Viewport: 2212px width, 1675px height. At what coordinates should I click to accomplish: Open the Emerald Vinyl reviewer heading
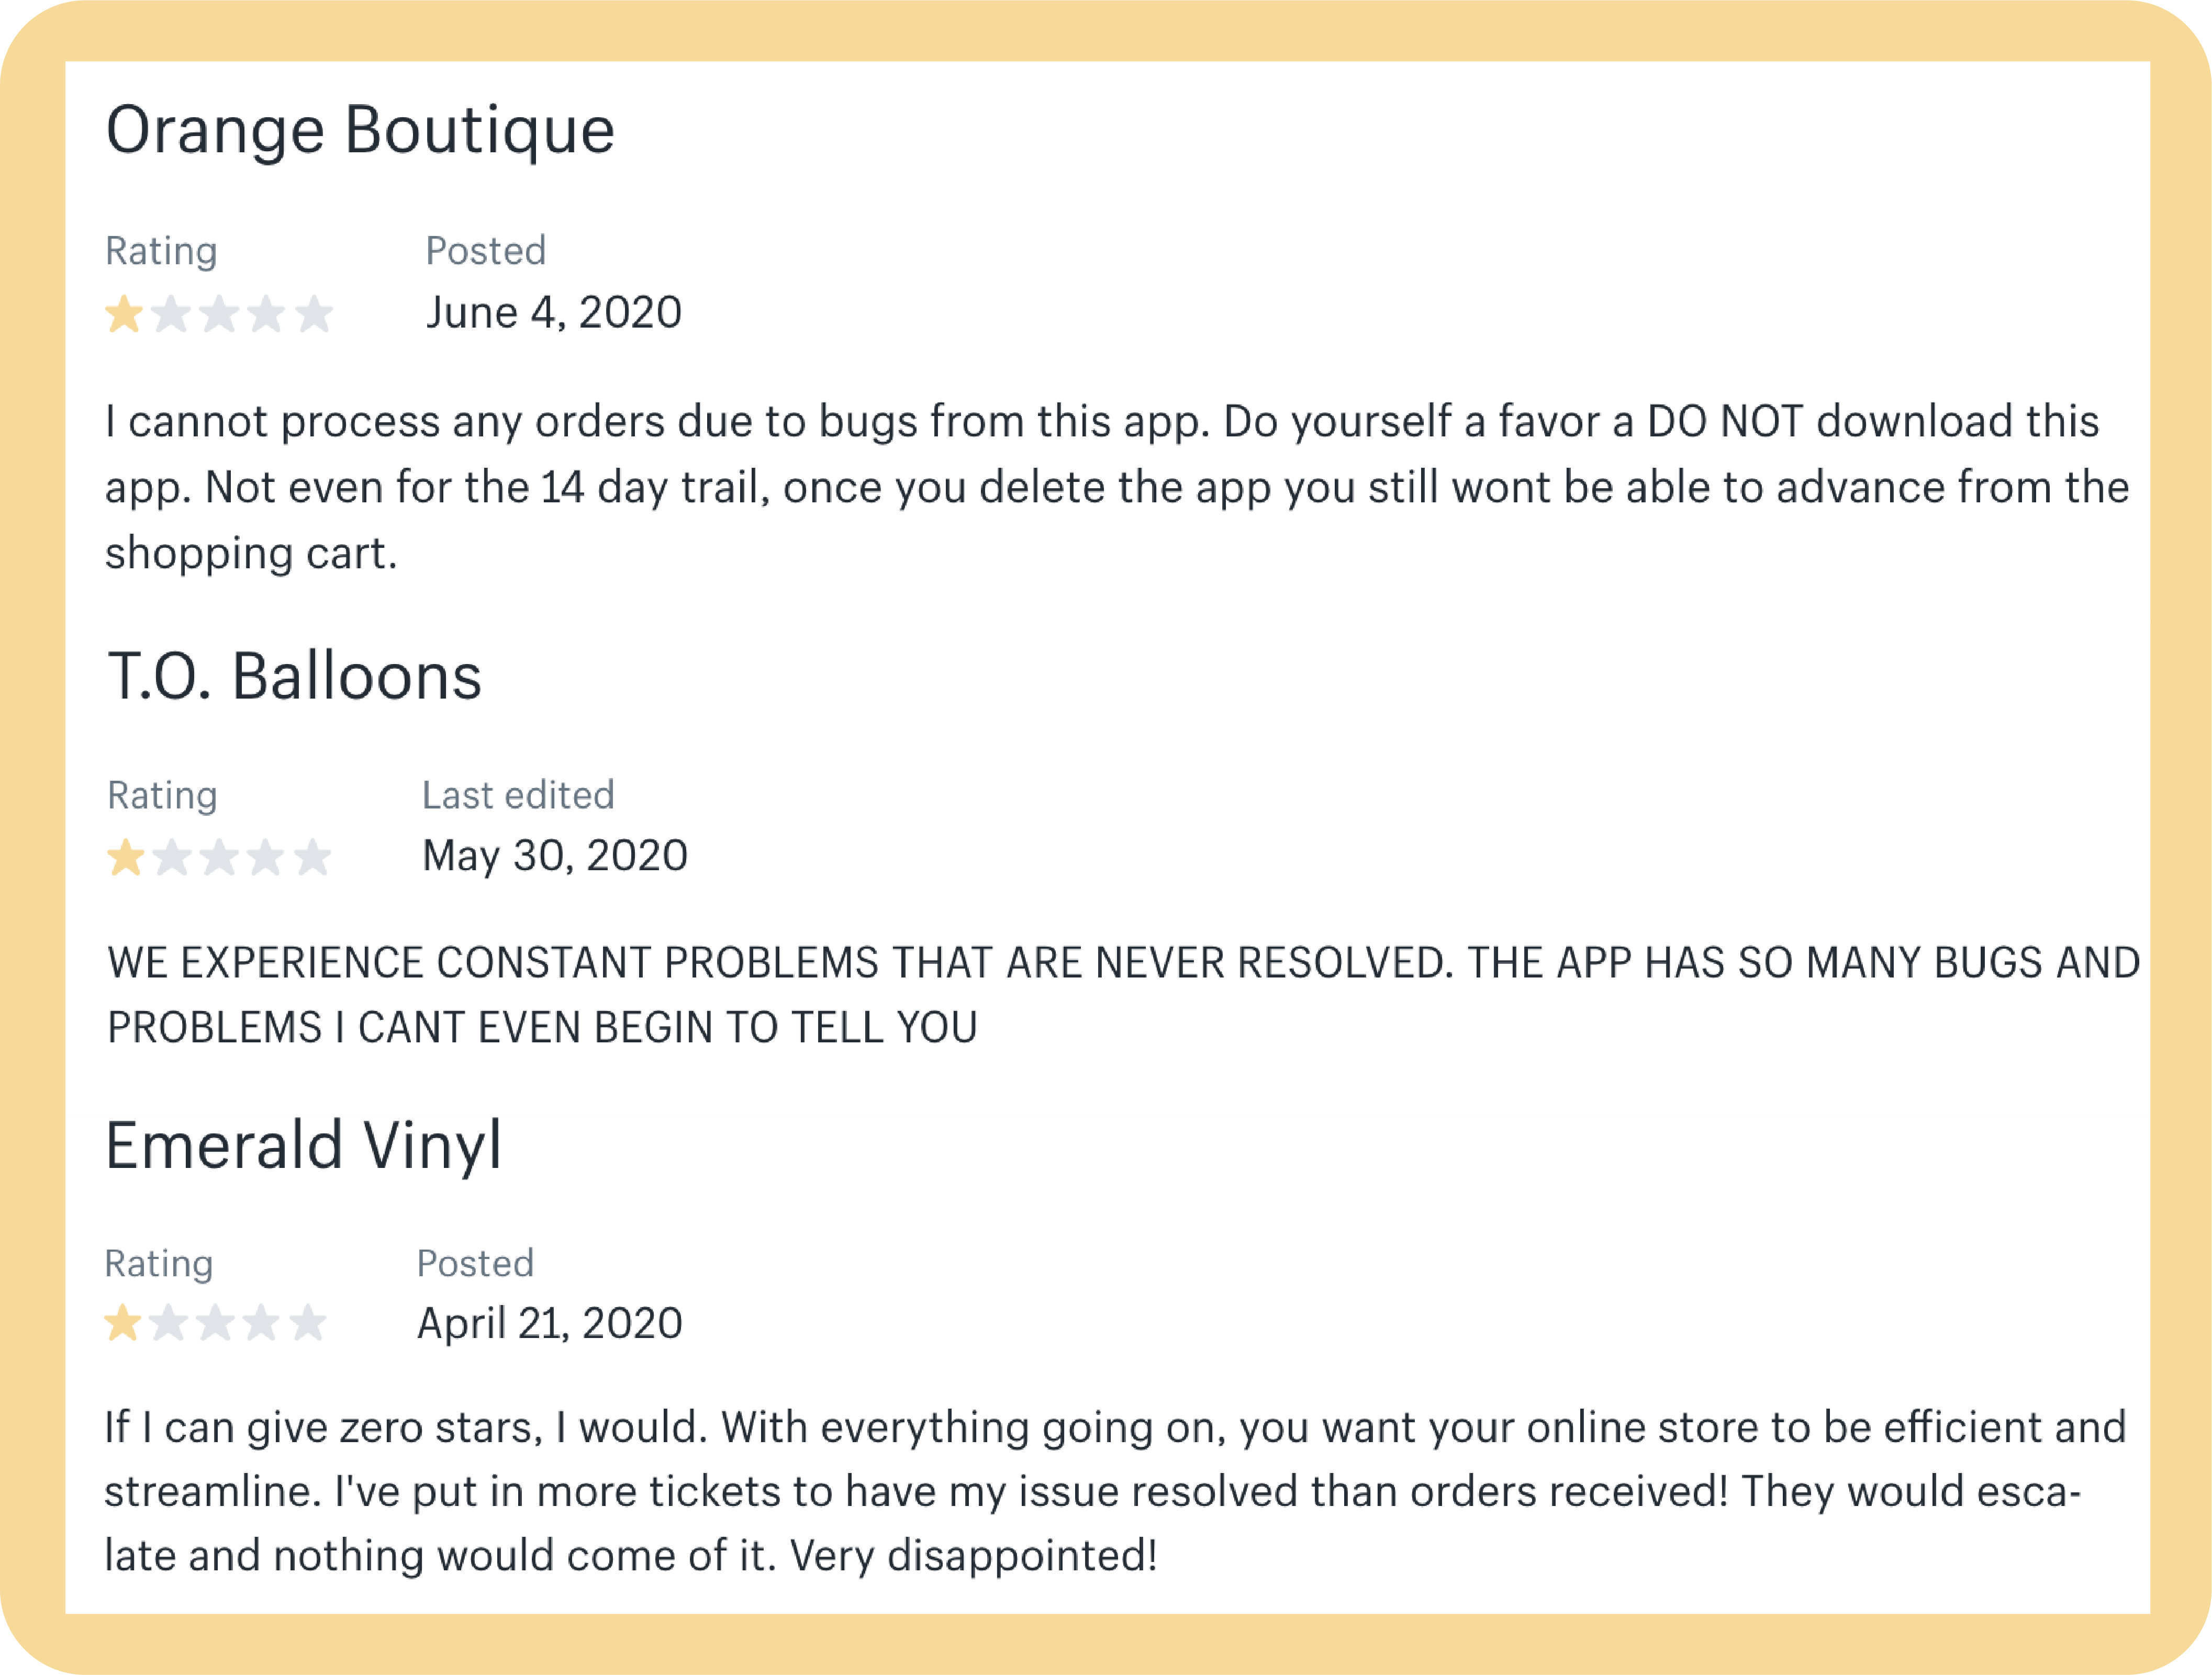(303, 1146)
